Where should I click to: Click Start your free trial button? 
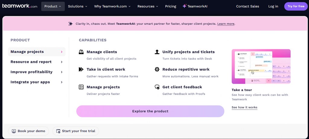pyautogui.click(x=76, y=131)
